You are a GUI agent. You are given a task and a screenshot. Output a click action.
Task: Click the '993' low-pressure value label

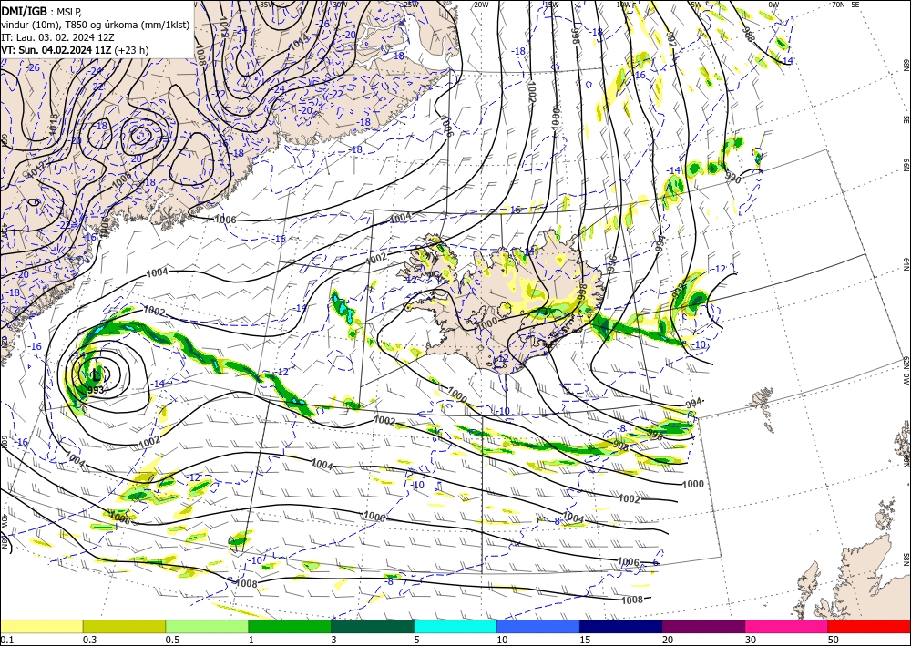click(x=96, y=390)
